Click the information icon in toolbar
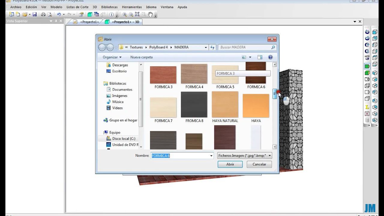This screenshot has width=384, height=216. 112,14
